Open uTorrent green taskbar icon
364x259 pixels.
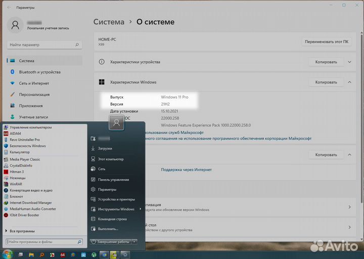(x=94, y=255)
